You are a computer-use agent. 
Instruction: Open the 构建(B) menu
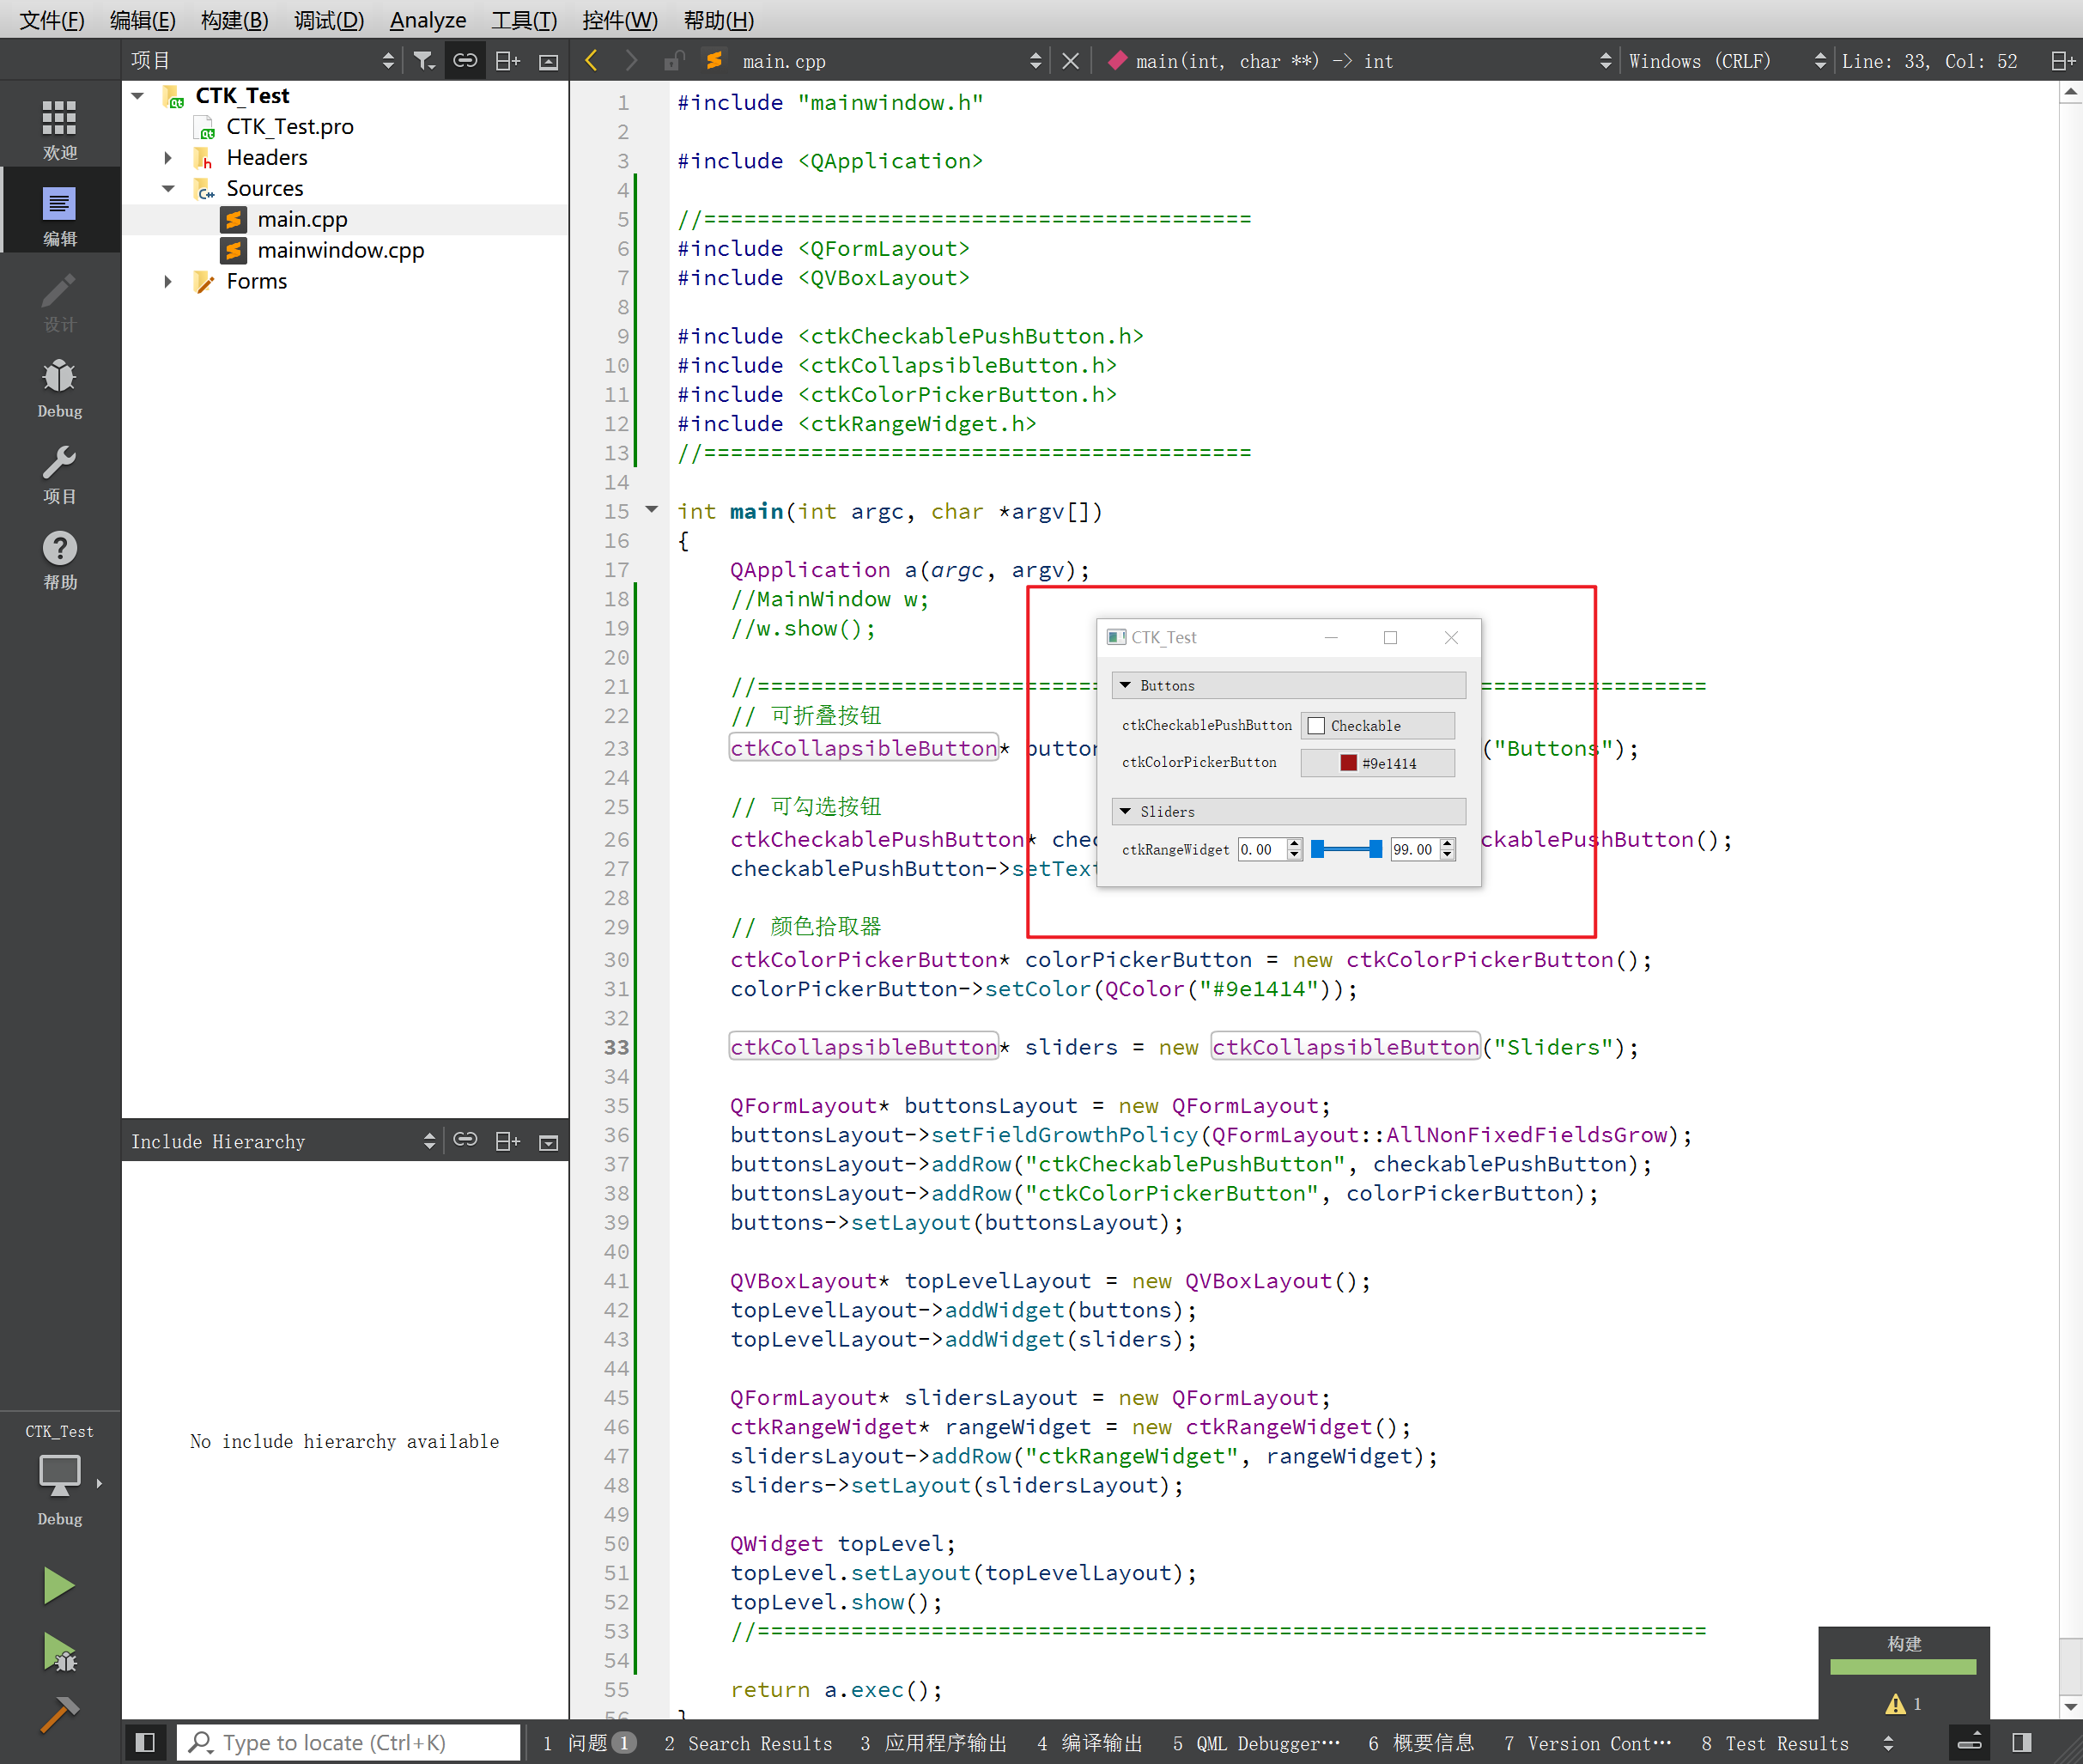click(234, 20)
